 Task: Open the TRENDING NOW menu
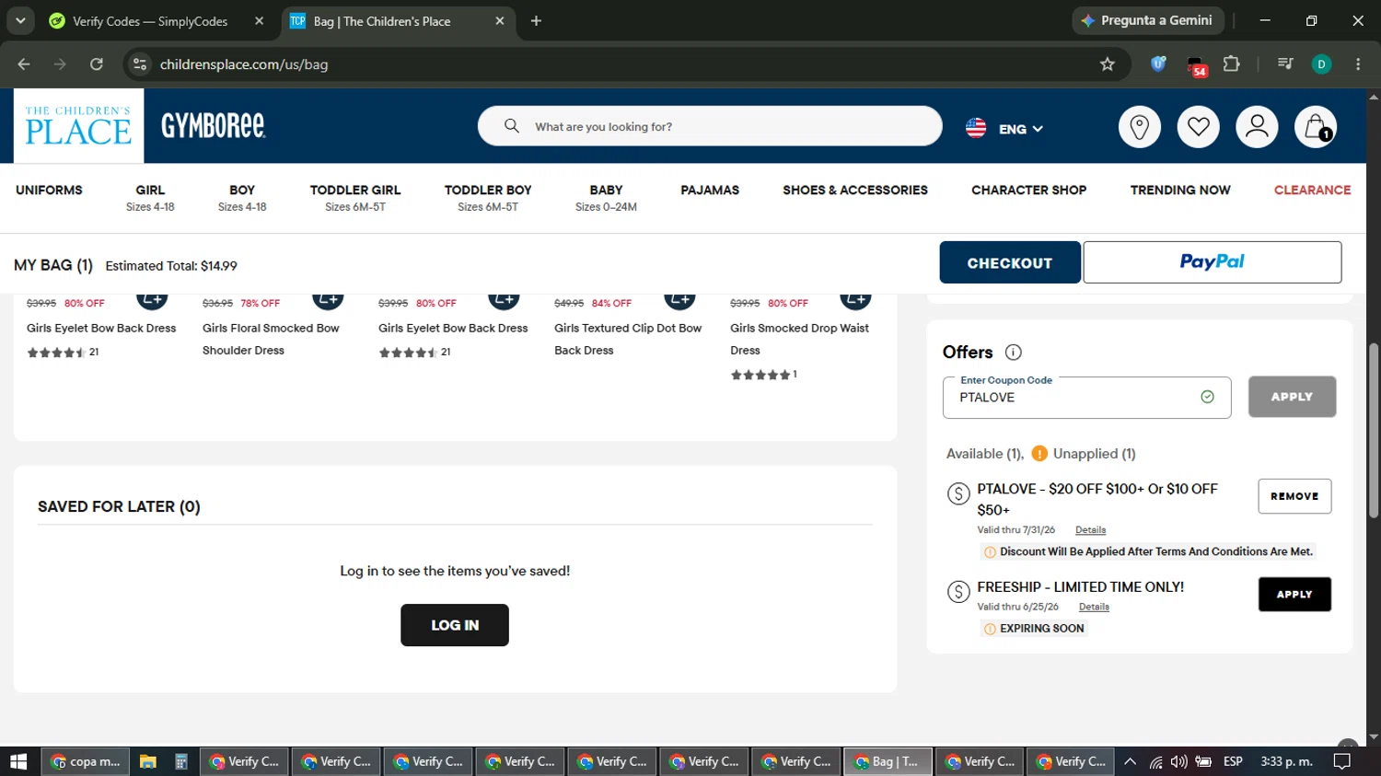point(1180,190)
